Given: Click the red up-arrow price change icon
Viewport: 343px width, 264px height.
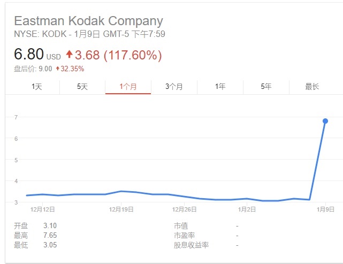Looking at the screenshot, I should coord(69,55).
